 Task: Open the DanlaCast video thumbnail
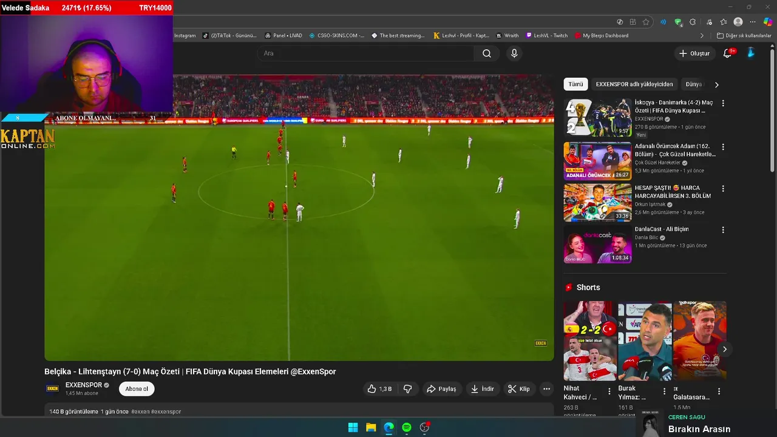click(597, 244)
